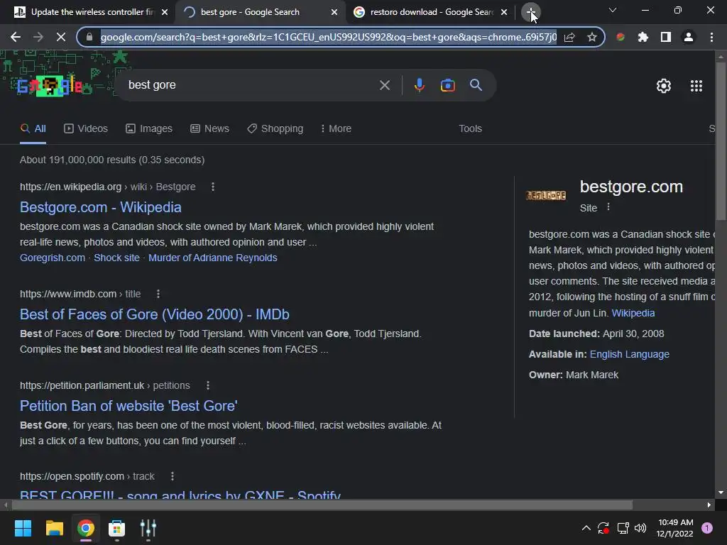Open Murder of Adrianne Reynolds sublink

coord(213,258)
